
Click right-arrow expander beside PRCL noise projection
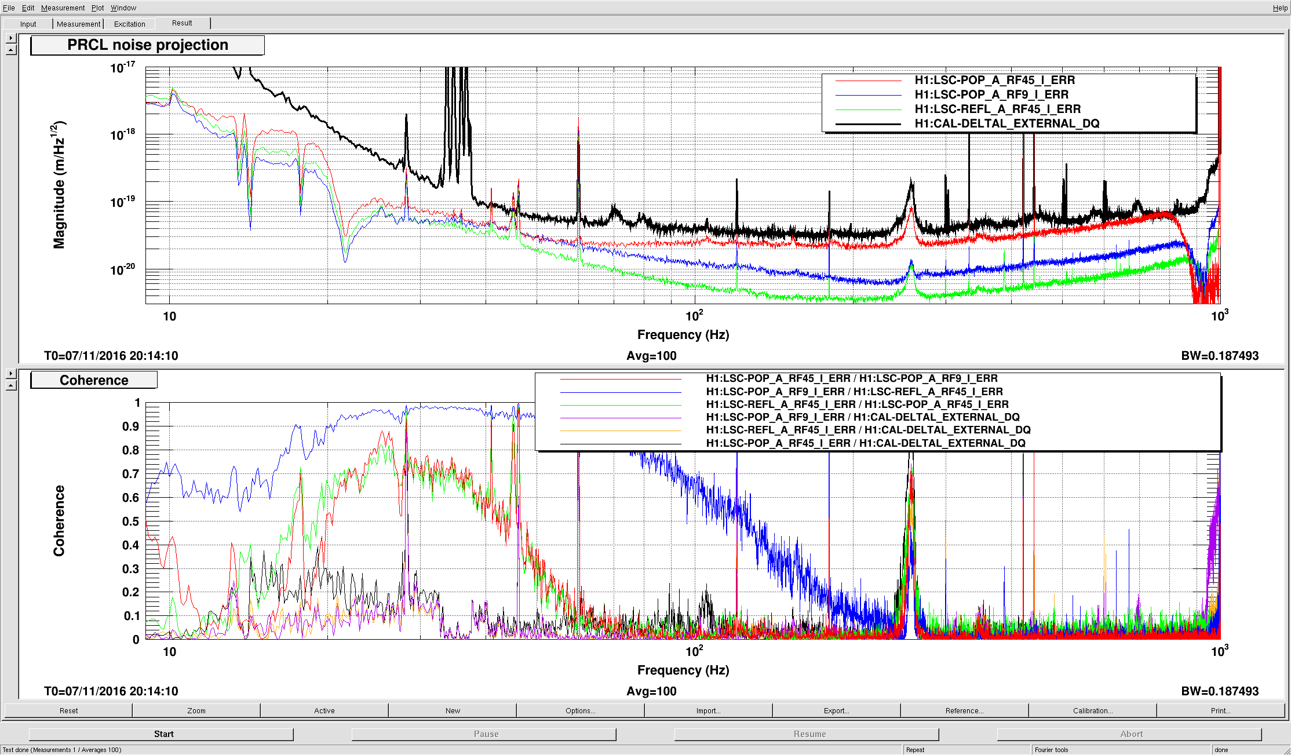[11, 38]
